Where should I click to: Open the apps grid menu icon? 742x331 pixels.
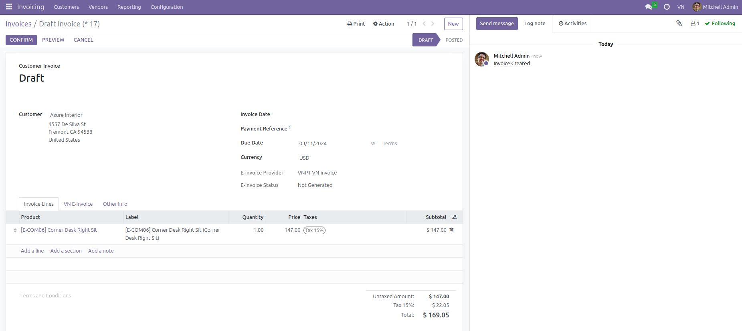pos(9,7)
